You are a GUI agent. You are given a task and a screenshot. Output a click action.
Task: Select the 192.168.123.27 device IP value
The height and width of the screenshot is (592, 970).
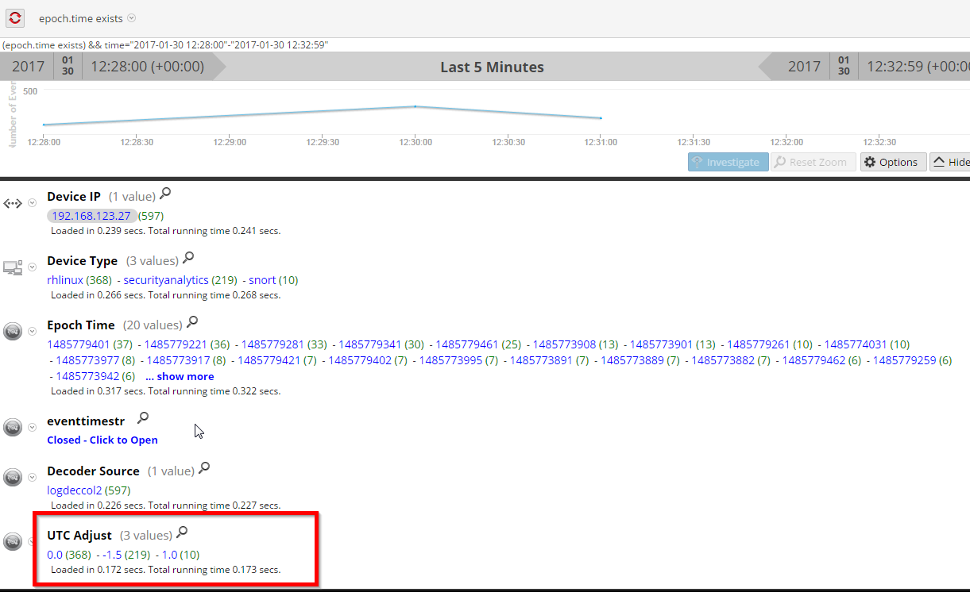(x=91, y=216)
